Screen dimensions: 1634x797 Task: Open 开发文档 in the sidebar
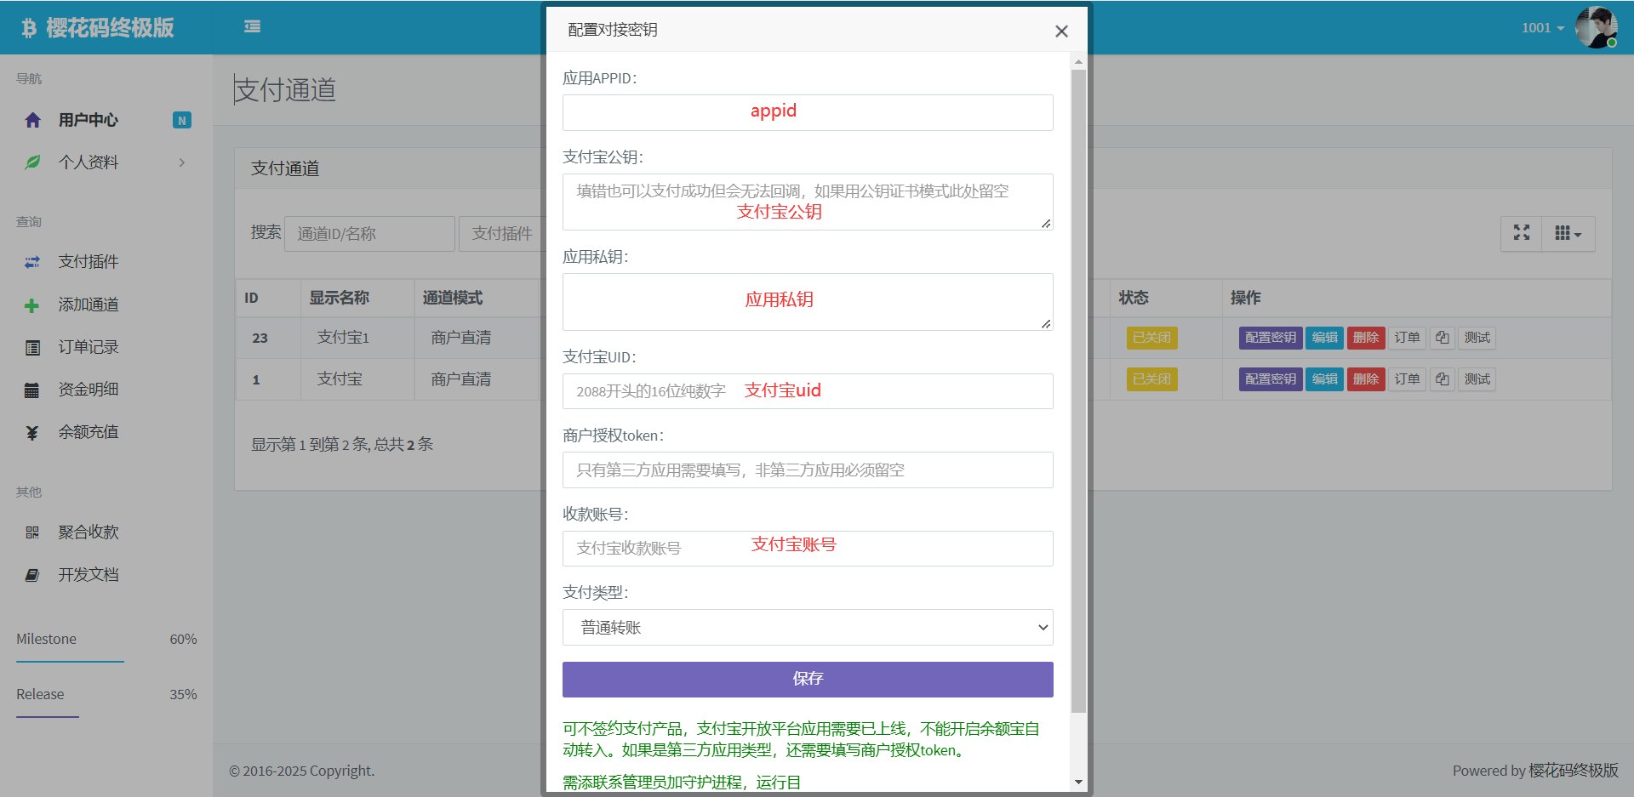[x=88, y=575]
